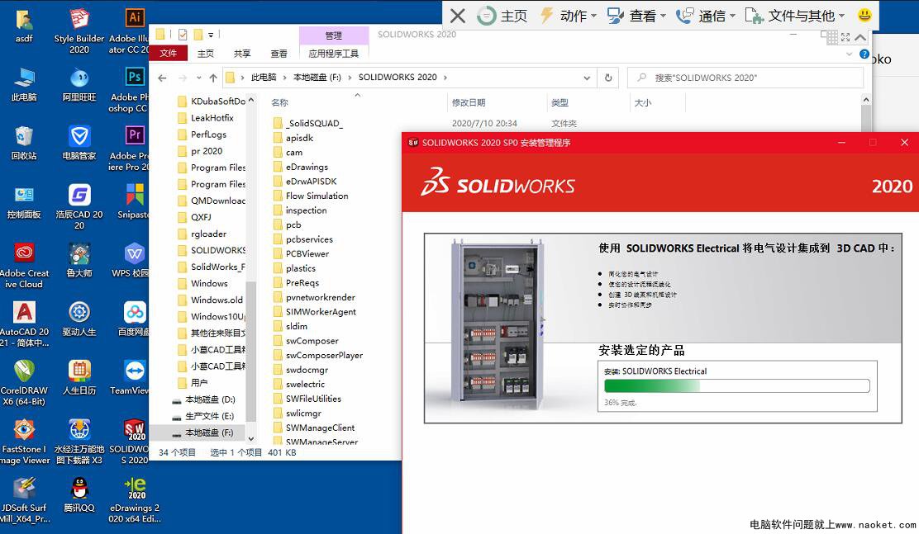Click the CorelDRAW X6 desktop icon
The height and width of the screenshot is (534, 919).
click(24, 383)
